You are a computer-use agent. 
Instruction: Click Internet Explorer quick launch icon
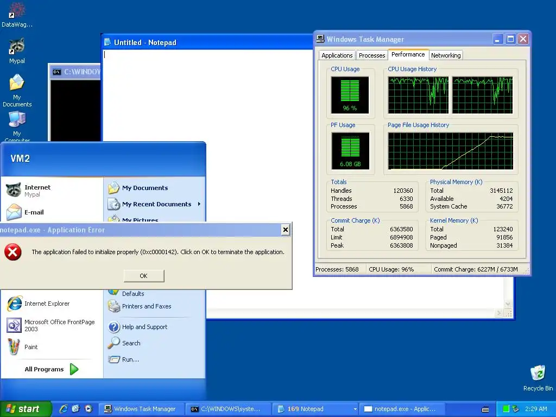coord(64,409)
